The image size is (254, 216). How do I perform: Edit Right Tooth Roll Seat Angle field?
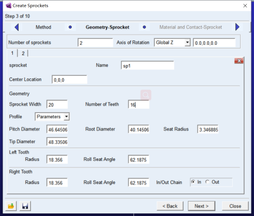click(x=139, y=182)
